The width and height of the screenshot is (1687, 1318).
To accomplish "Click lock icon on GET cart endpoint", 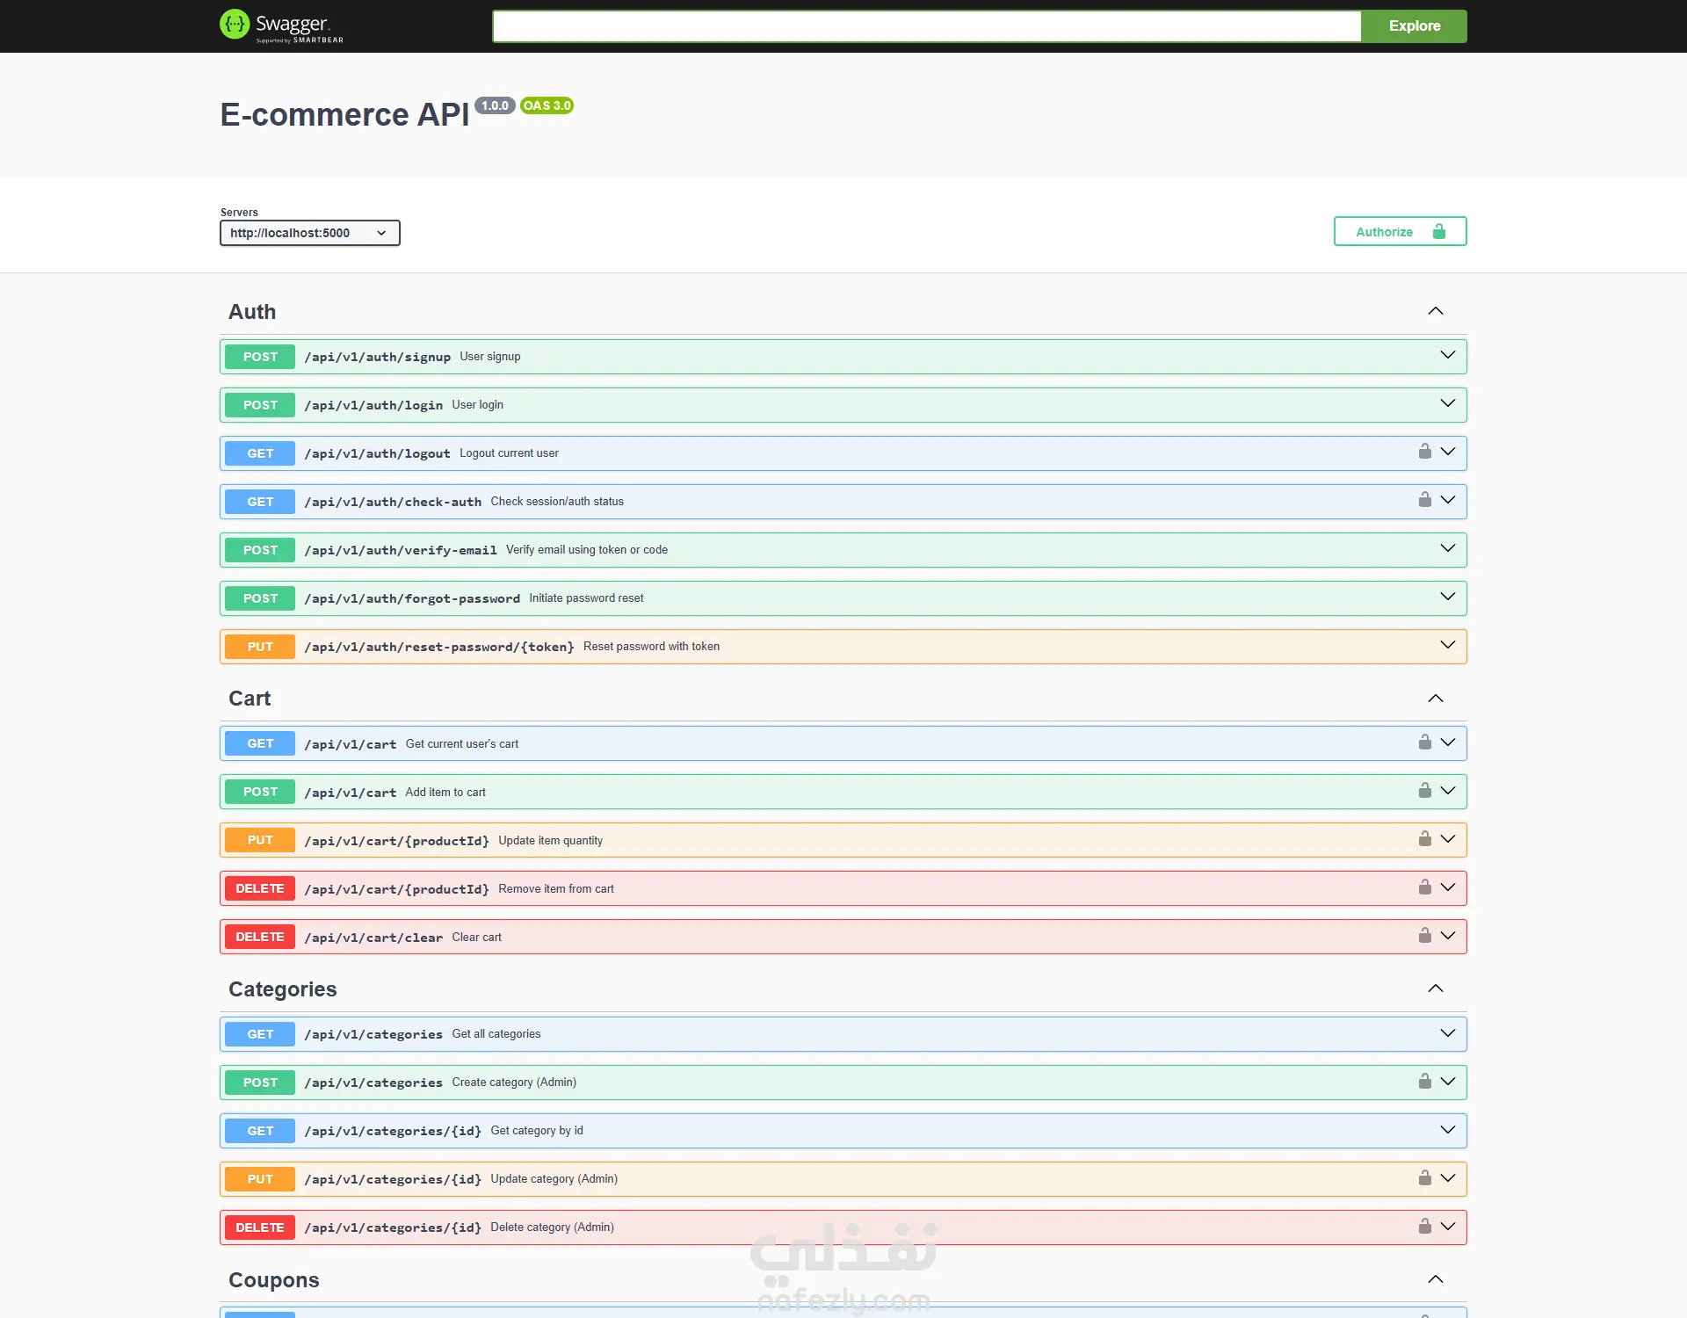I will [x=1424, y=742].
